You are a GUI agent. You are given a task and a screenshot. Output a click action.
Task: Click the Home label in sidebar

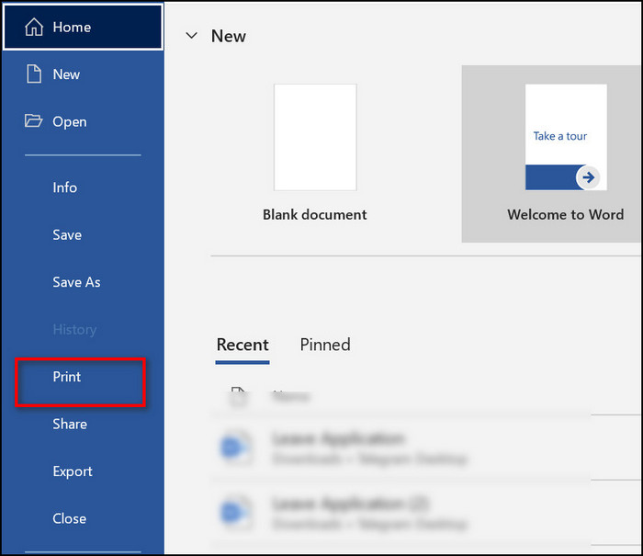tap(72, 27)
